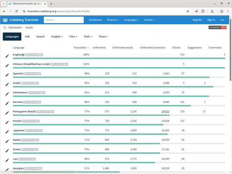232x174 pixels.
Task: Click the 13 suggestions for Portuguese (Brazil)
Action: (204, 112)
